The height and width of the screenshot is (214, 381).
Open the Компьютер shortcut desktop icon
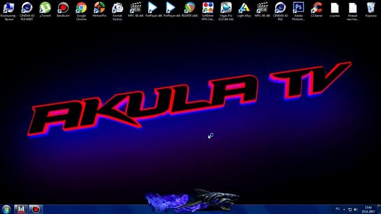coord(9,11)
